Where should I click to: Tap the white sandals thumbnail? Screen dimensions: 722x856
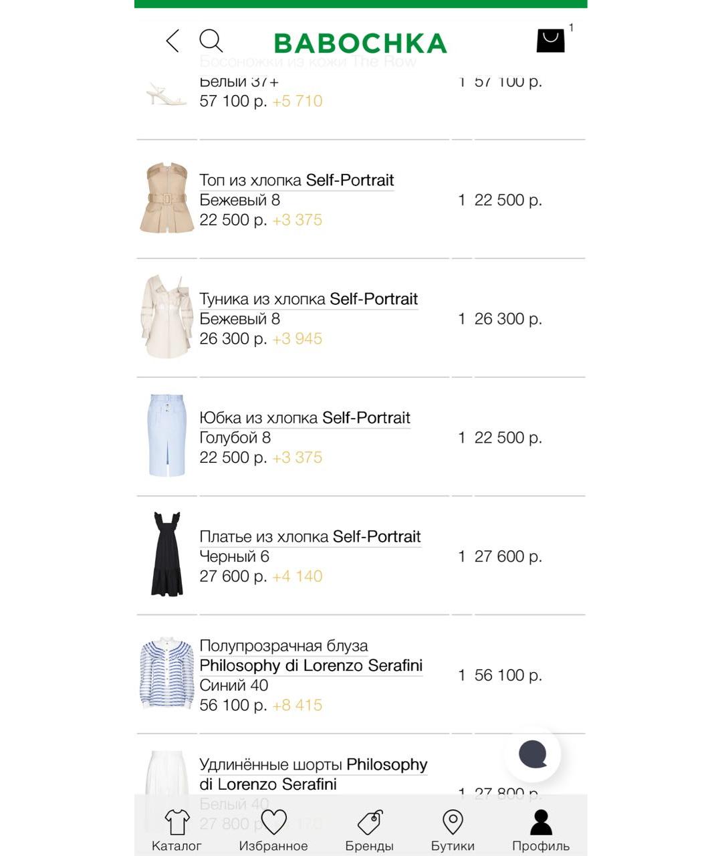click(166, 95)
